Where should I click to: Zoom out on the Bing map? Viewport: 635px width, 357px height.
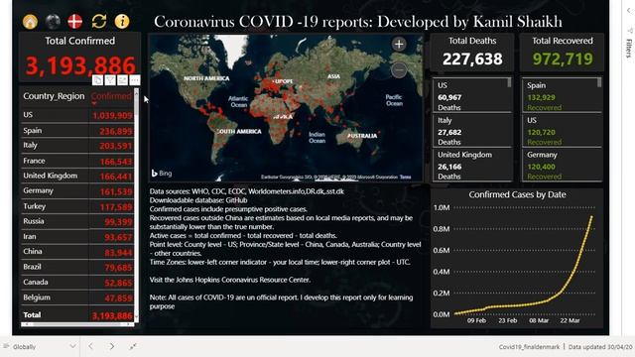[399, 69]
